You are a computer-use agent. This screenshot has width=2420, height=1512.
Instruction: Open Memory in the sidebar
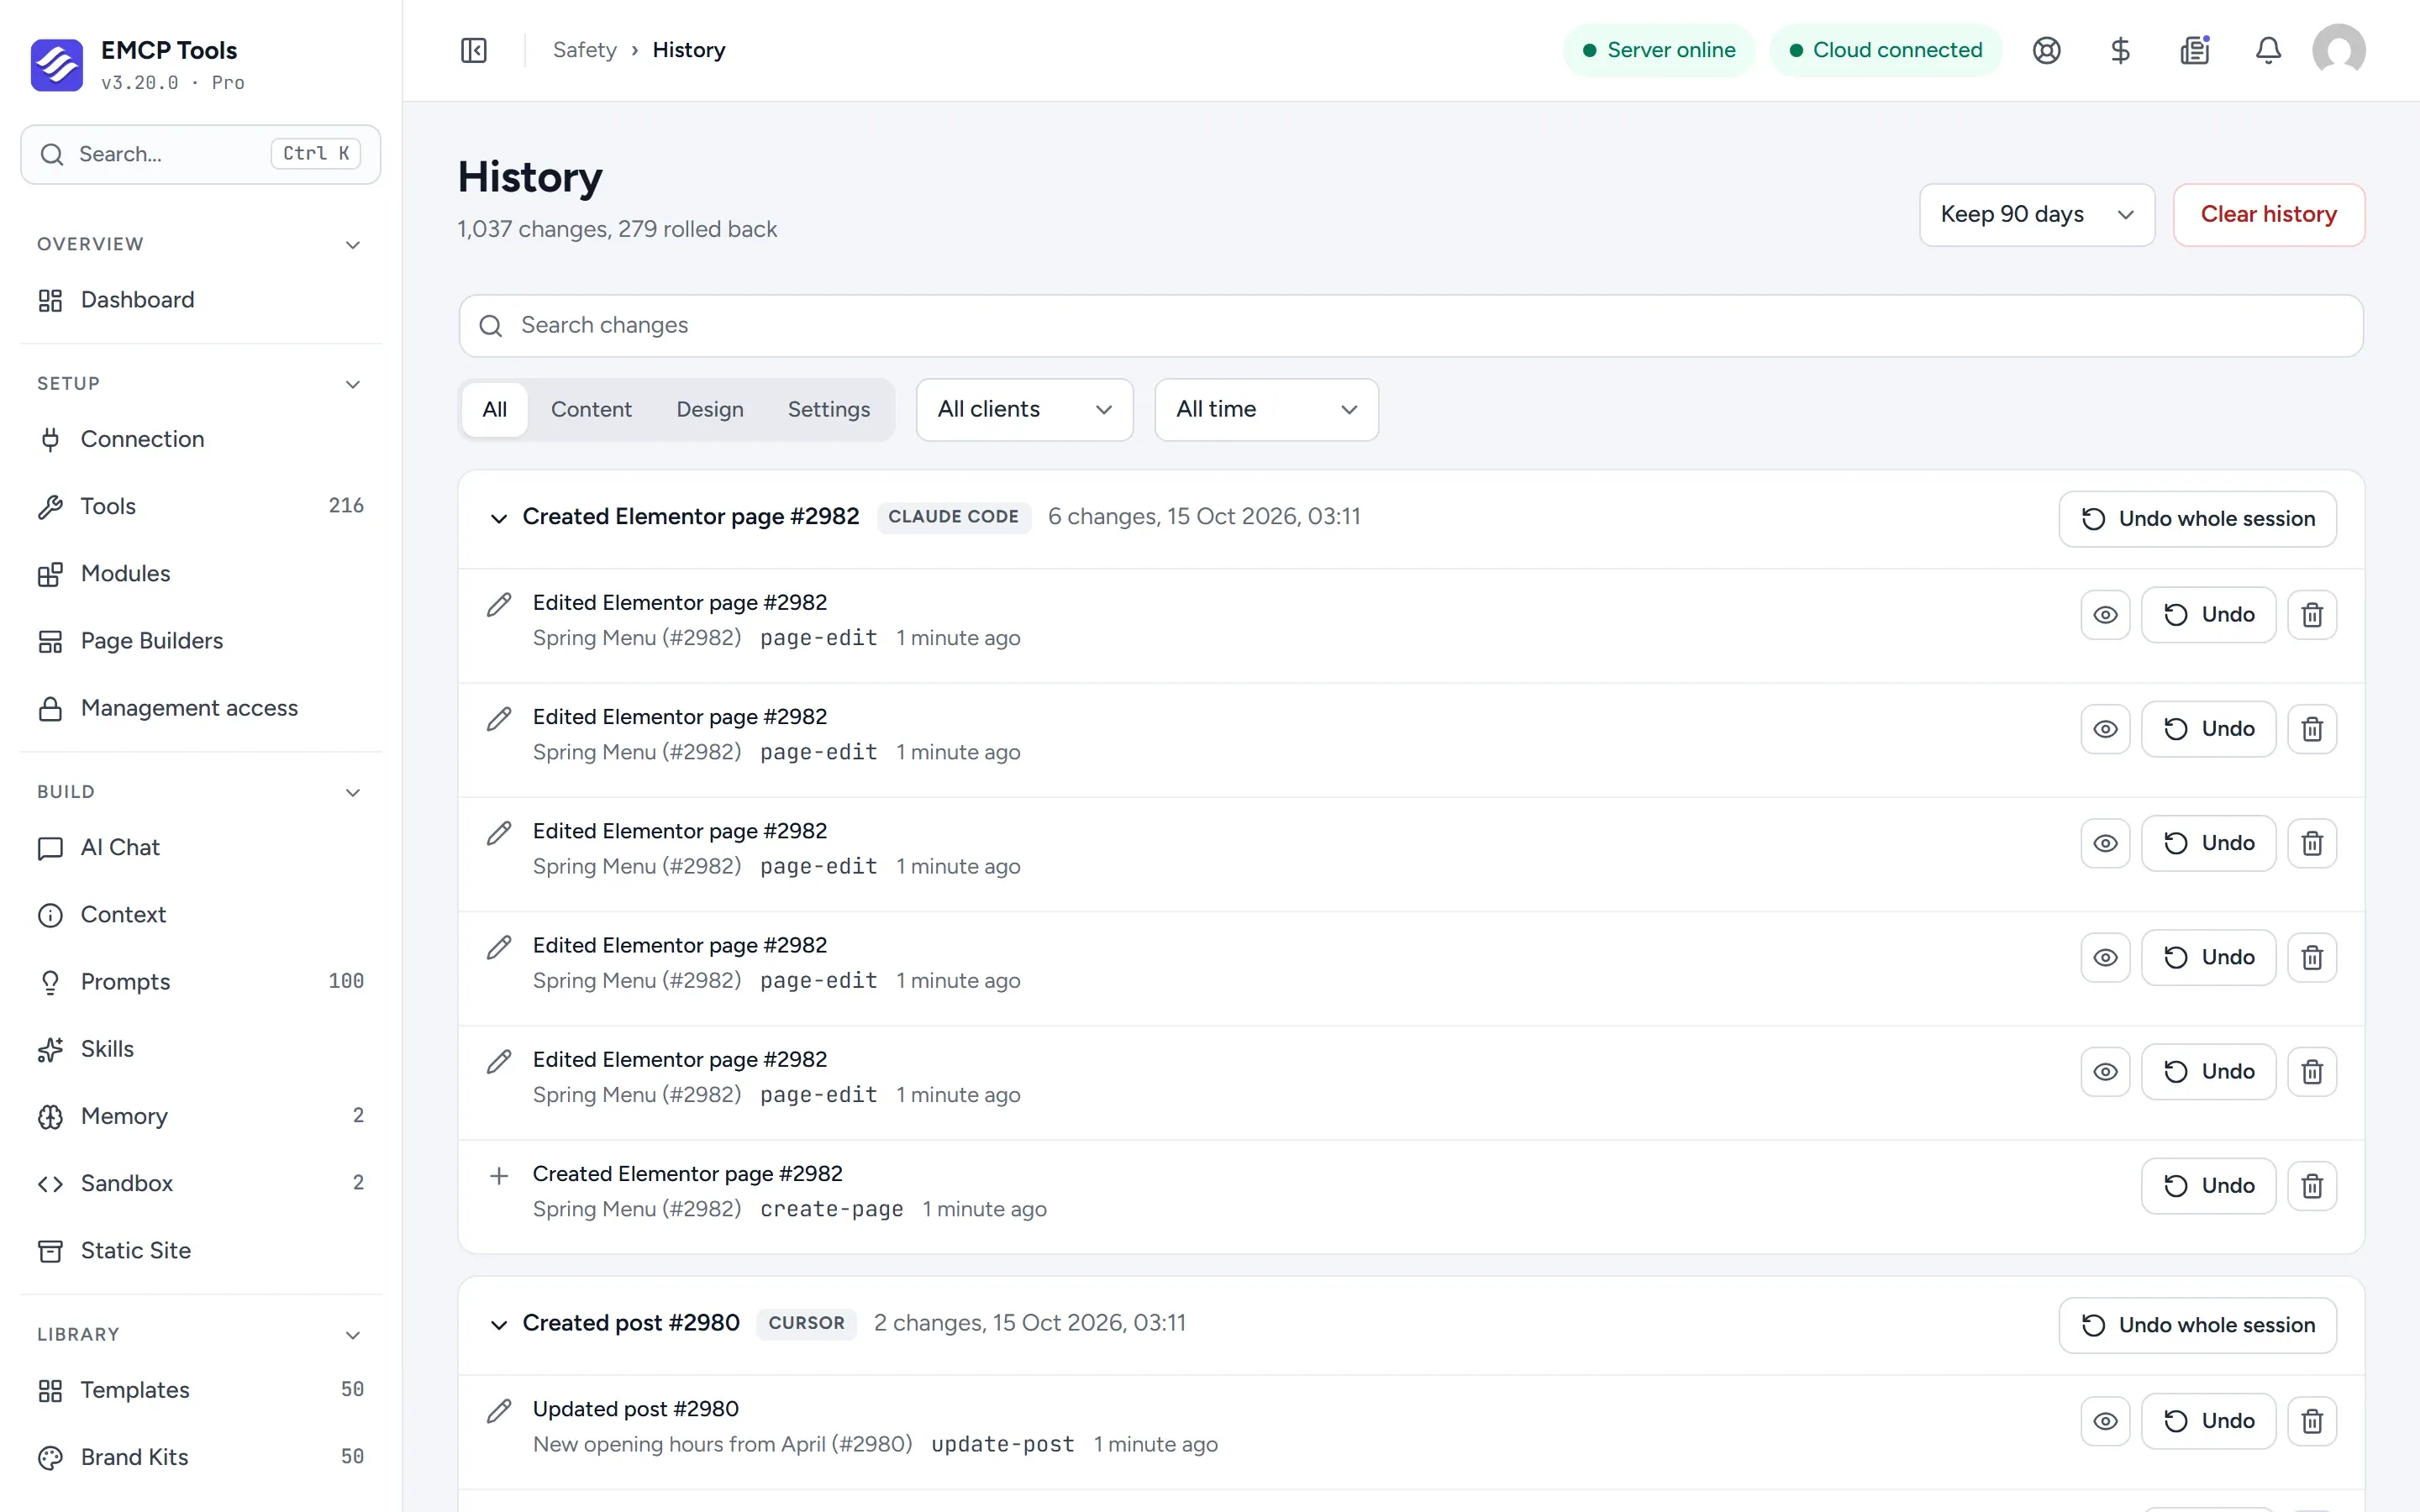coord(201,1116)
